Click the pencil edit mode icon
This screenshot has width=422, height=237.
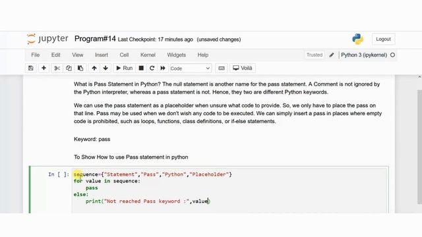coord(332,55)
